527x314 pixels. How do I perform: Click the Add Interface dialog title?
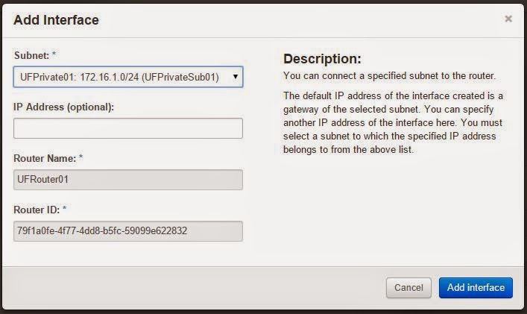(x=56, y=20)
